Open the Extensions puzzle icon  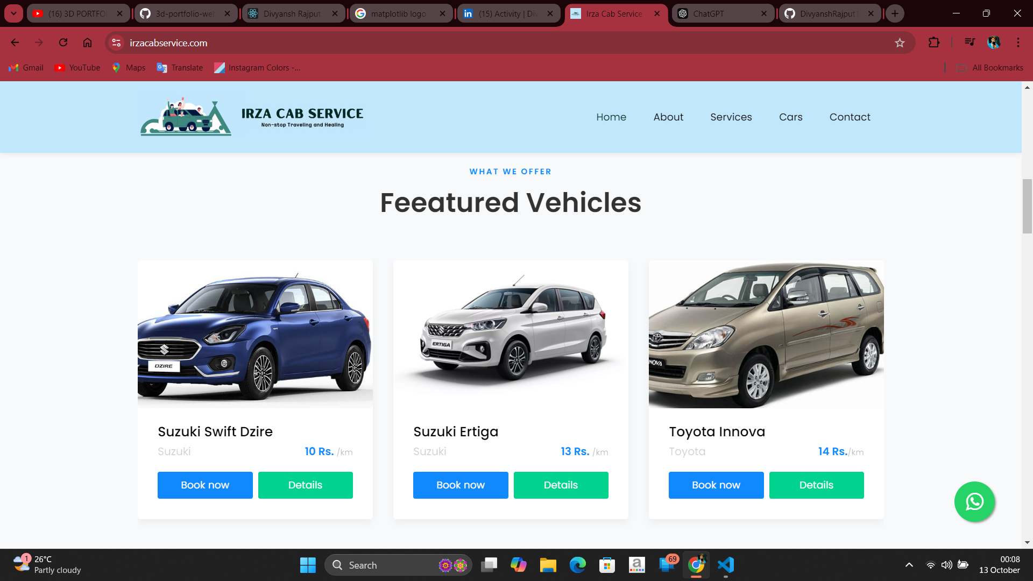(x=934, y=42)
